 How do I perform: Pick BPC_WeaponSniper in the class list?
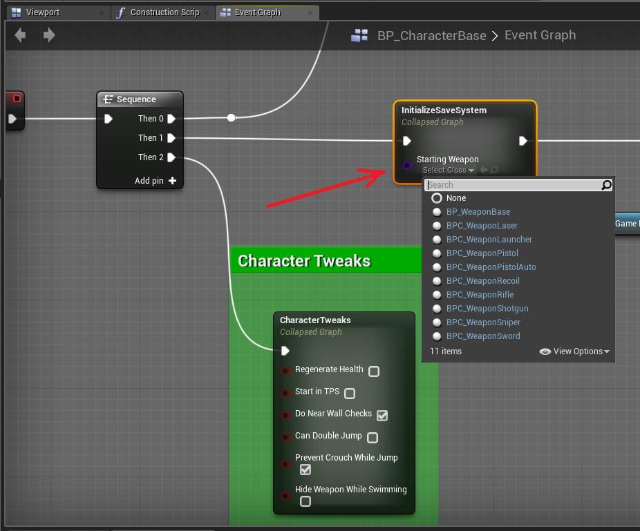(483, 322)
